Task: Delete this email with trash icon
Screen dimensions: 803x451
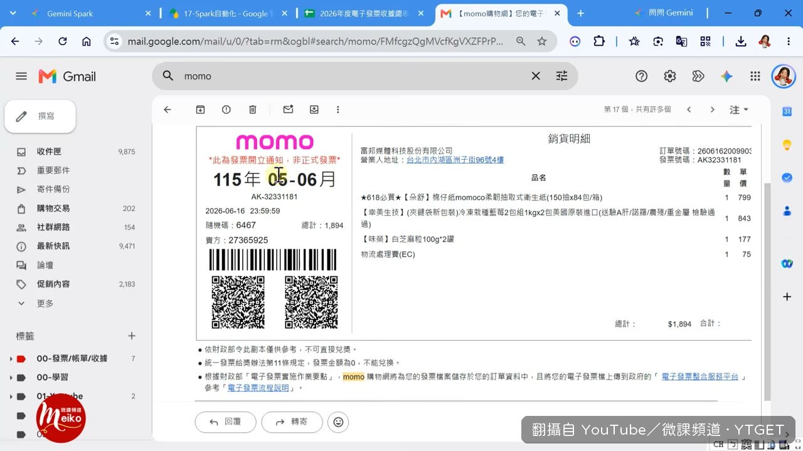Action: pos(253,110)
